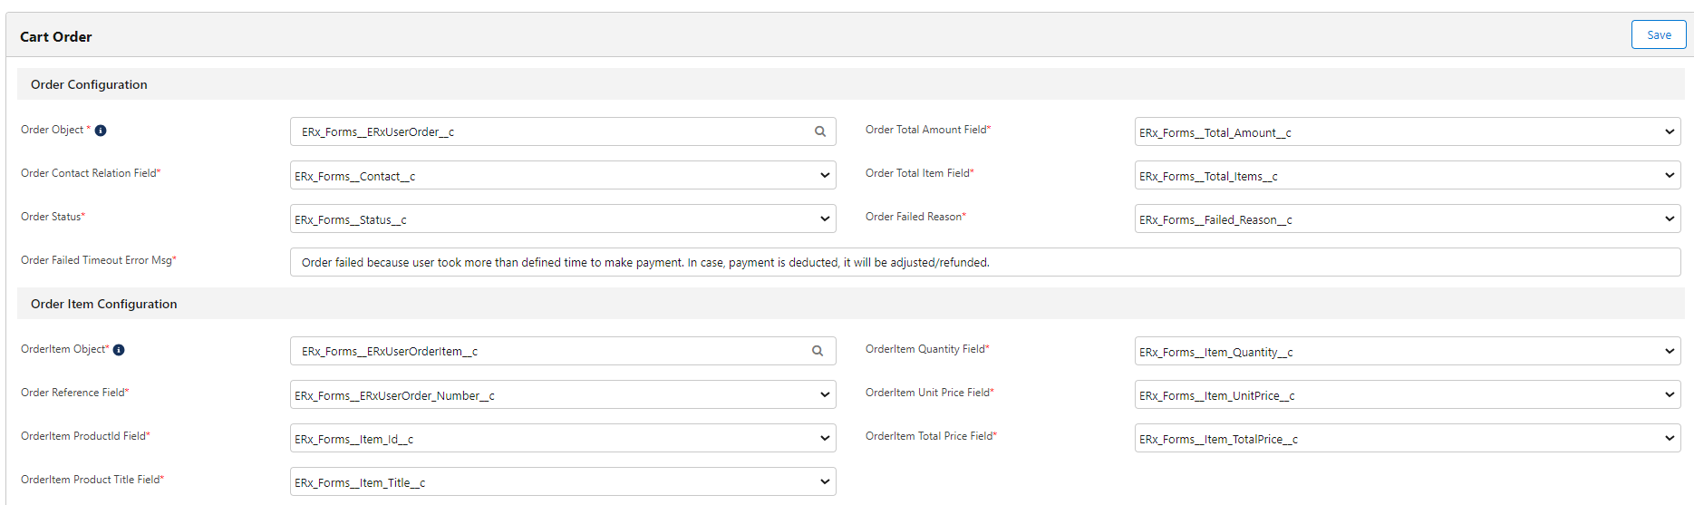Click the info icon next to Order Object
Viewport: 1694px width, 505px height.
coord(101,131)
